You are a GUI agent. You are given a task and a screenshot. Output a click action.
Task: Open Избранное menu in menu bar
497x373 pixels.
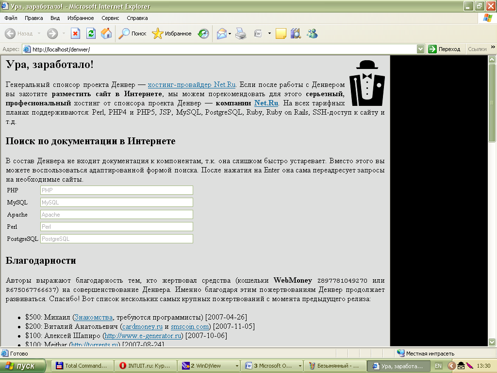[81, 18]
